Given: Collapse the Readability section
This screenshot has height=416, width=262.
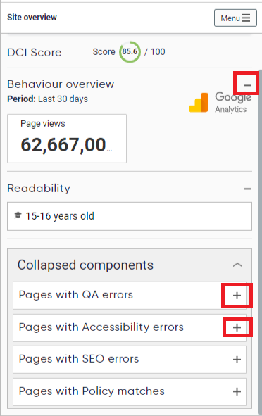Looking at the screenshot, I should click(x=247, y=189).
